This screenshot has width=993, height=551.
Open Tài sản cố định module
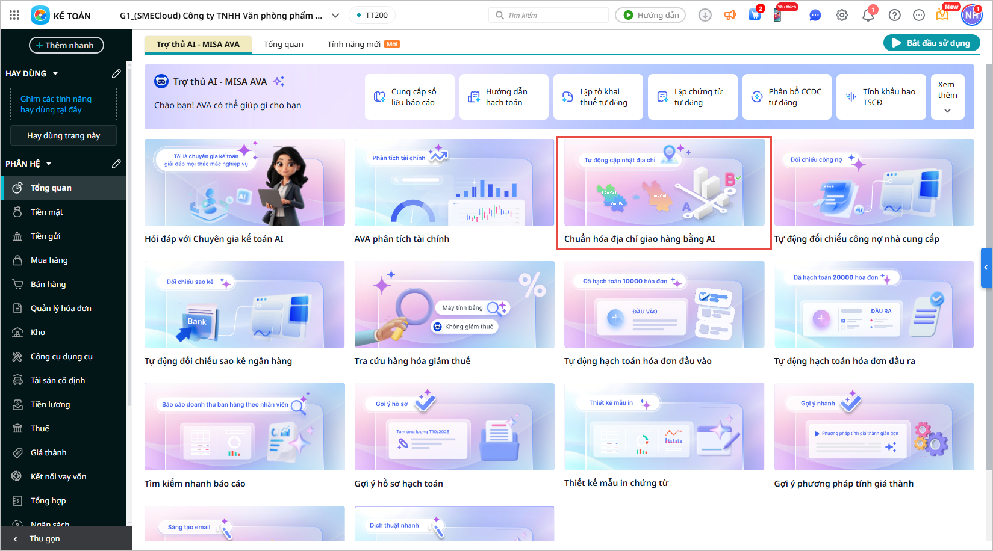[63, 380]
